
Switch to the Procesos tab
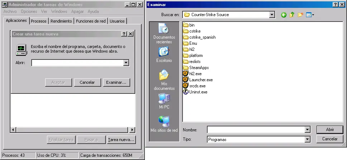click(39, 21)
